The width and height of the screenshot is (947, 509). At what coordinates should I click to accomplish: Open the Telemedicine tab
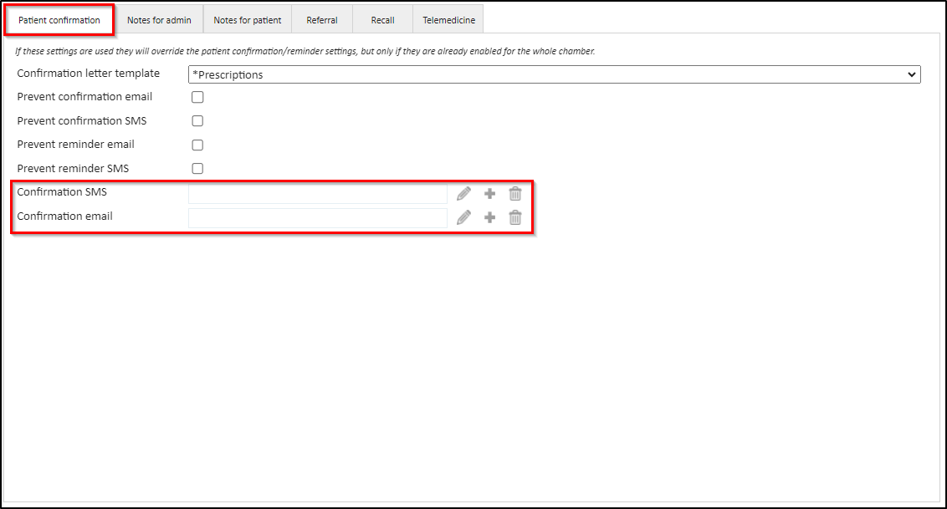click(x=448, y=20)
